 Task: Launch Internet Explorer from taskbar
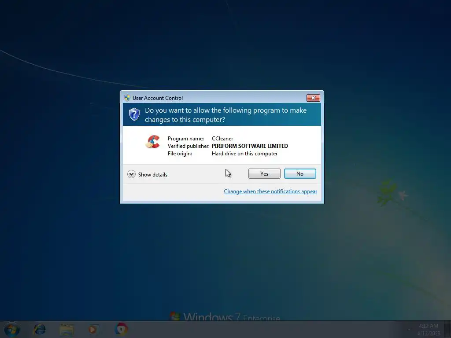coord(39,329)
